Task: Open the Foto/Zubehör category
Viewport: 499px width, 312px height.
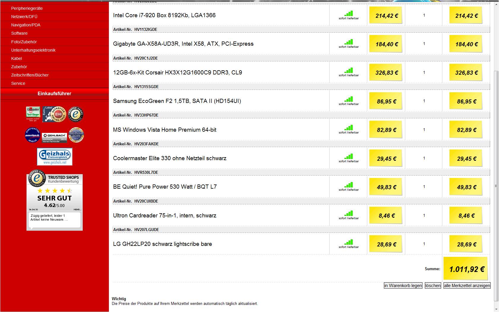Action: pyautogui.click(x=24, y=42)
